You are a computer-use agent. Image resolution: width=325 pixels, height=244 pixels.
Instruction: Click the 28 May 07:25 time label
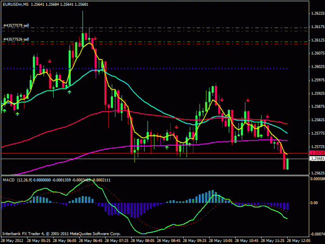tap(116, 241)
